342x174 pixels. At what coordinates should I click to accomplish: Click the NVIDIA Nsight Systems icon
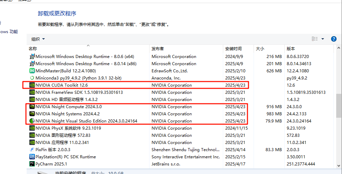pyautogui.click(x=32, y=114)
